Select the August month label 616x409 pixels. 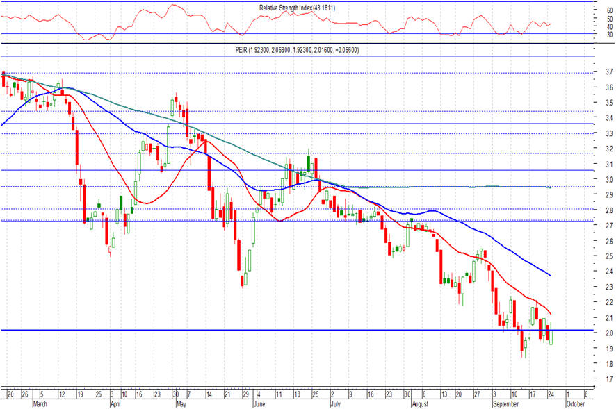421,404
